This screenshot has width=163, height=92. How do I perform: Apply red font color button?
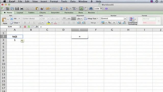(56, 23)
